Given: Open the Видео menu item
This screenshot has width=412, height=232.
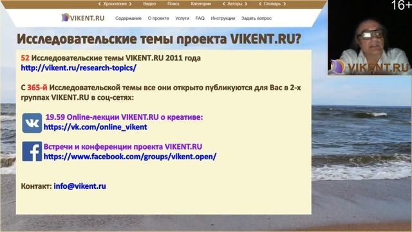Looking at the screenshot, I should [149, 4].
